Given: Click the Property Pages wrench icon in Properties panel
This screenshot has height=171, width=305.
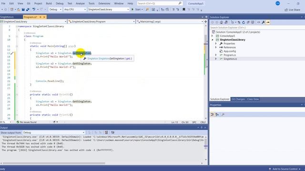Looking at the screenshot, I should 223,114.
